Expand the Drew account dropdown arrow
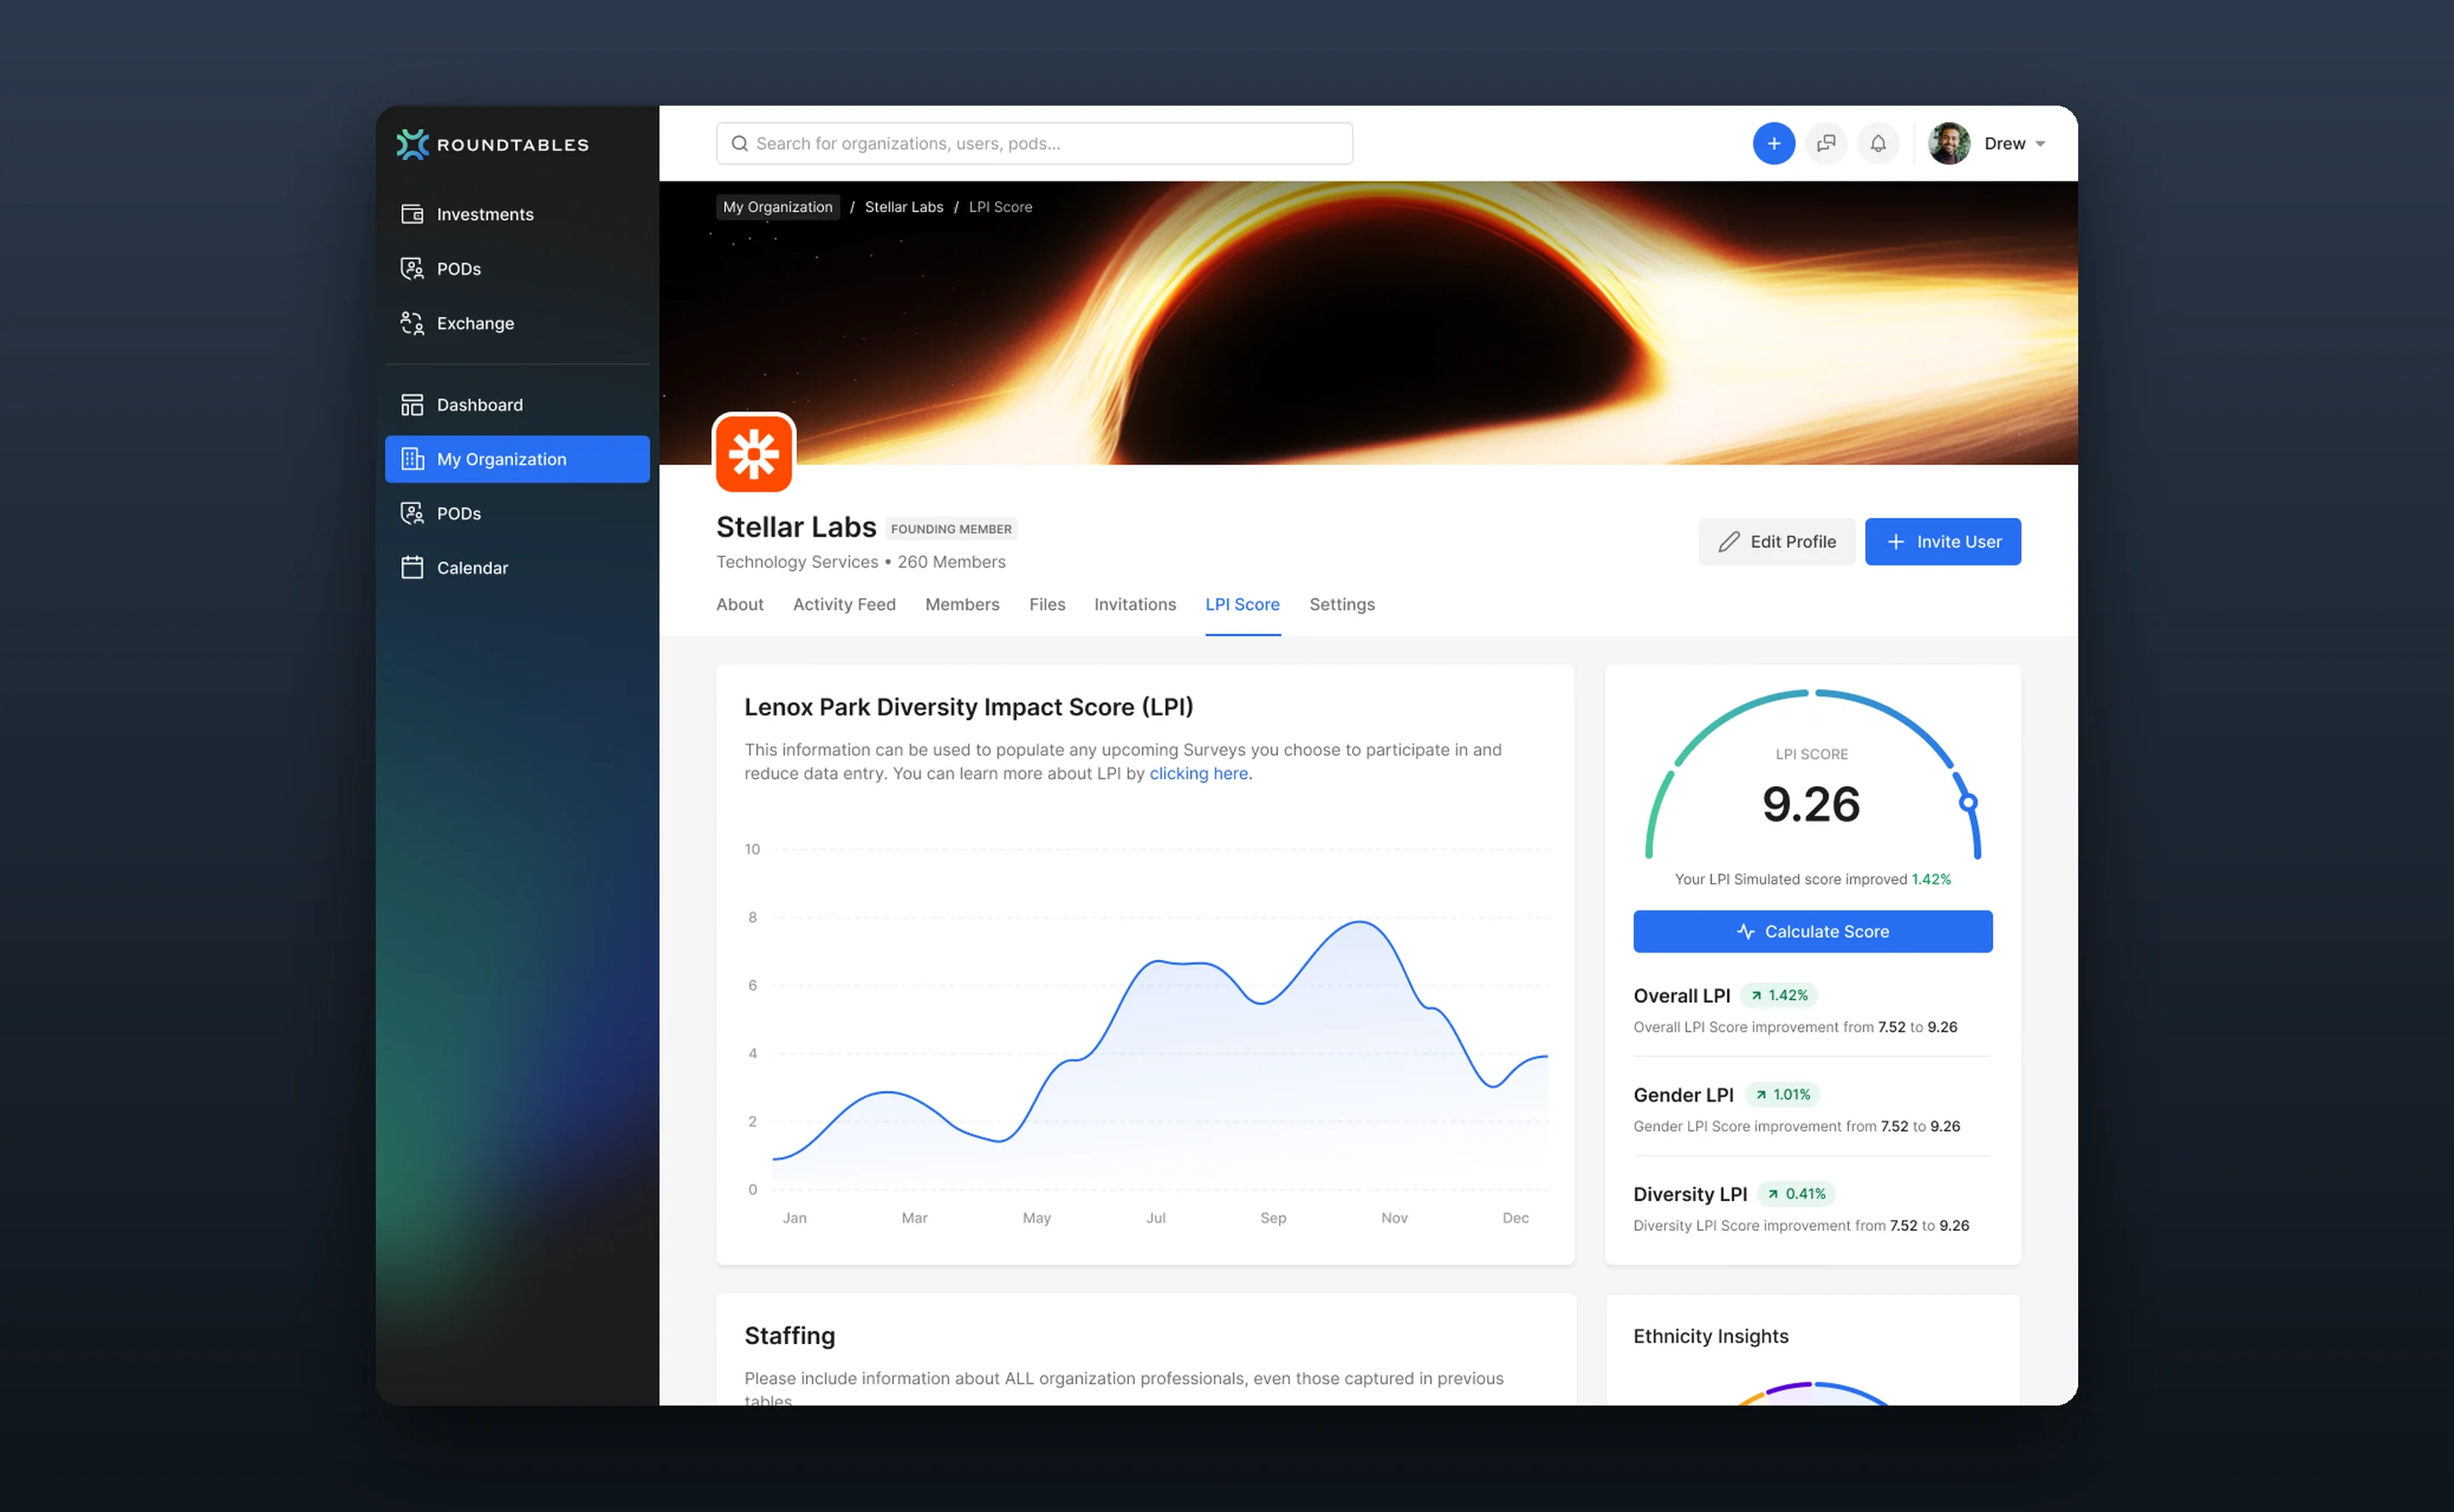This screenshot has height=1512, width=2454. (x=2040, y=145)
